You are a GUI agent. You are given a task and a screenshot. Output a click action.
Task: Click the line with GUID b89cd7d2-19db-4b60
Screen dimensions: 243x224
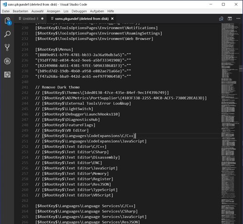(83, 71)
